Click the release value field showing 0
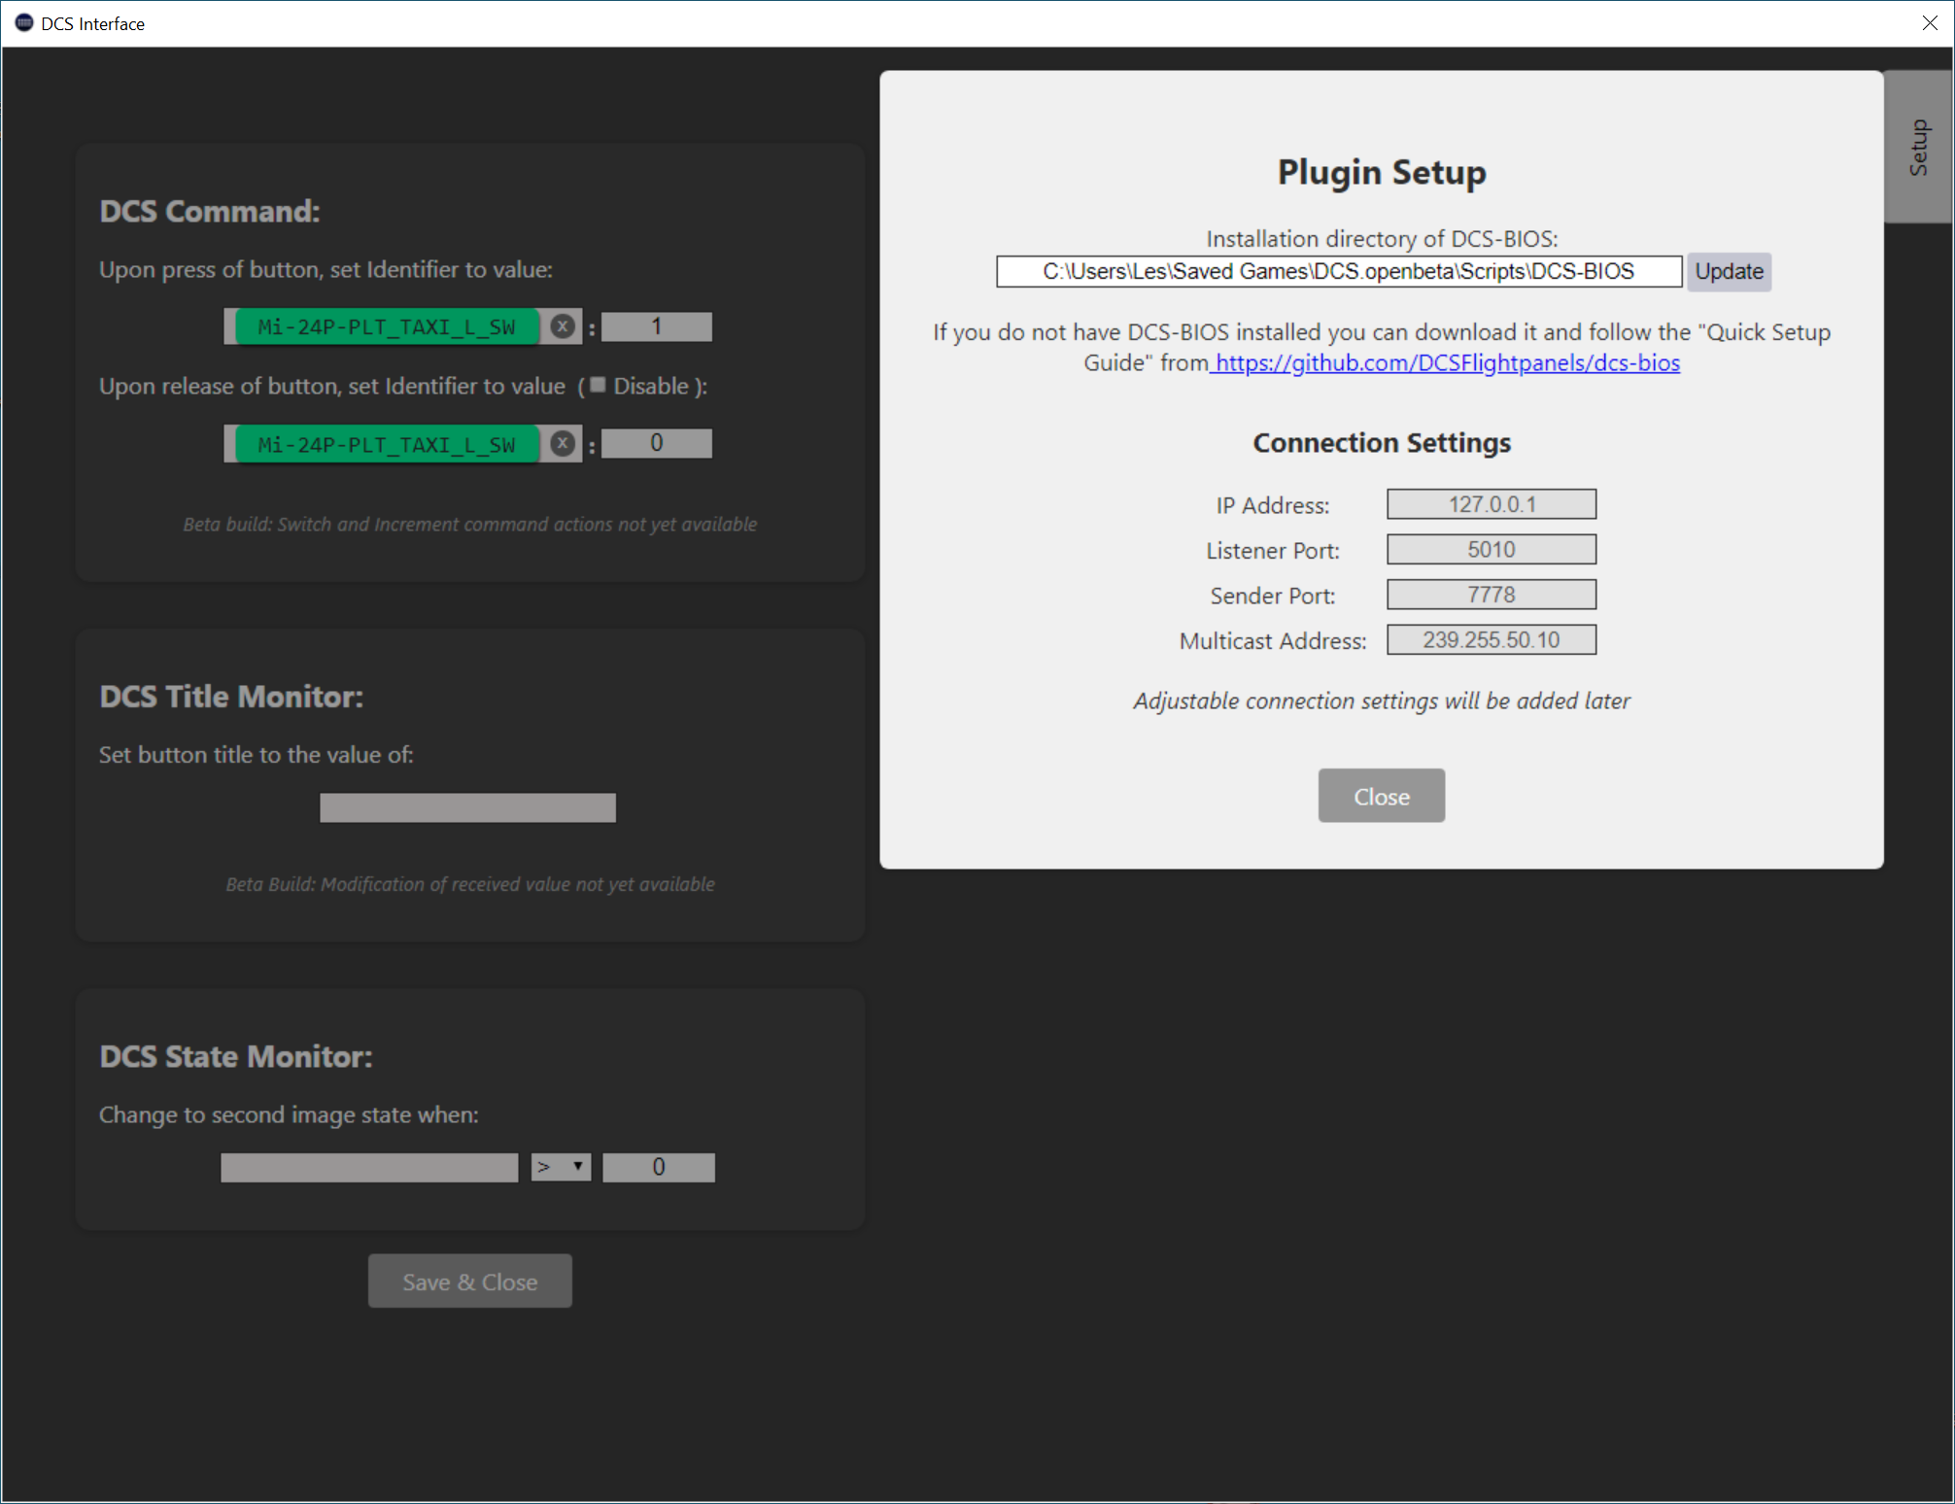The width and height of the screenshot is (1955, 1504). 657,443
